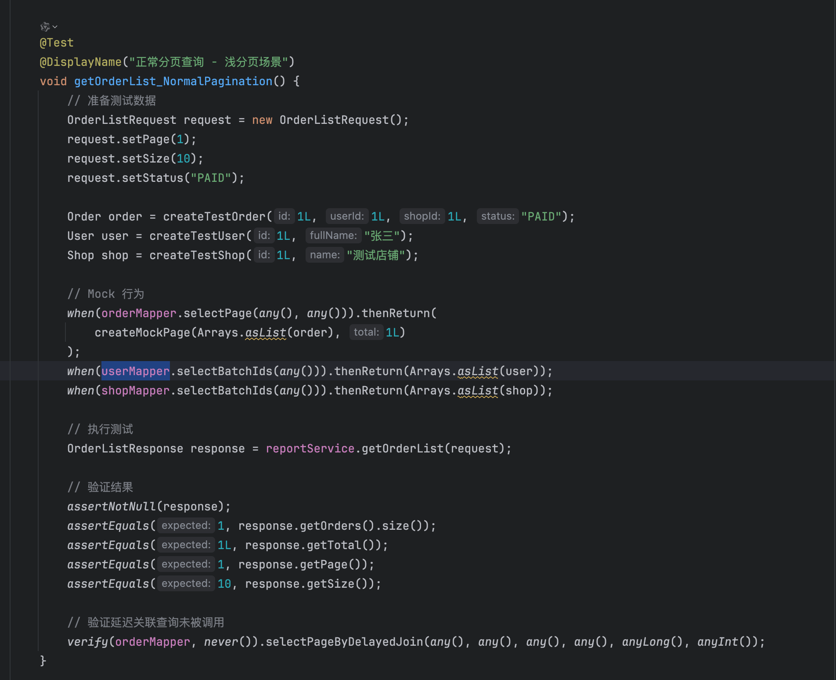Click the userId: parameter hint
This screenshot has height=680, width=836.
pos(347,217)
